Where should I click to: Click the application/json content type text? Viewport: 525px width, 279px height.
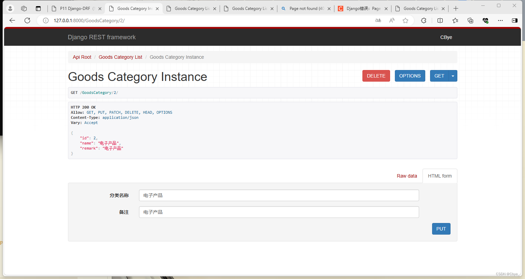point(121,117)
